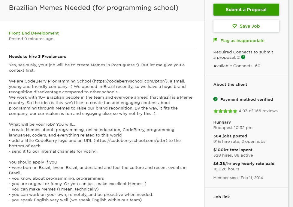The height and width of the screenshot is (207, 293).
Task: Click the green flag icon
Action: (215, 40)
